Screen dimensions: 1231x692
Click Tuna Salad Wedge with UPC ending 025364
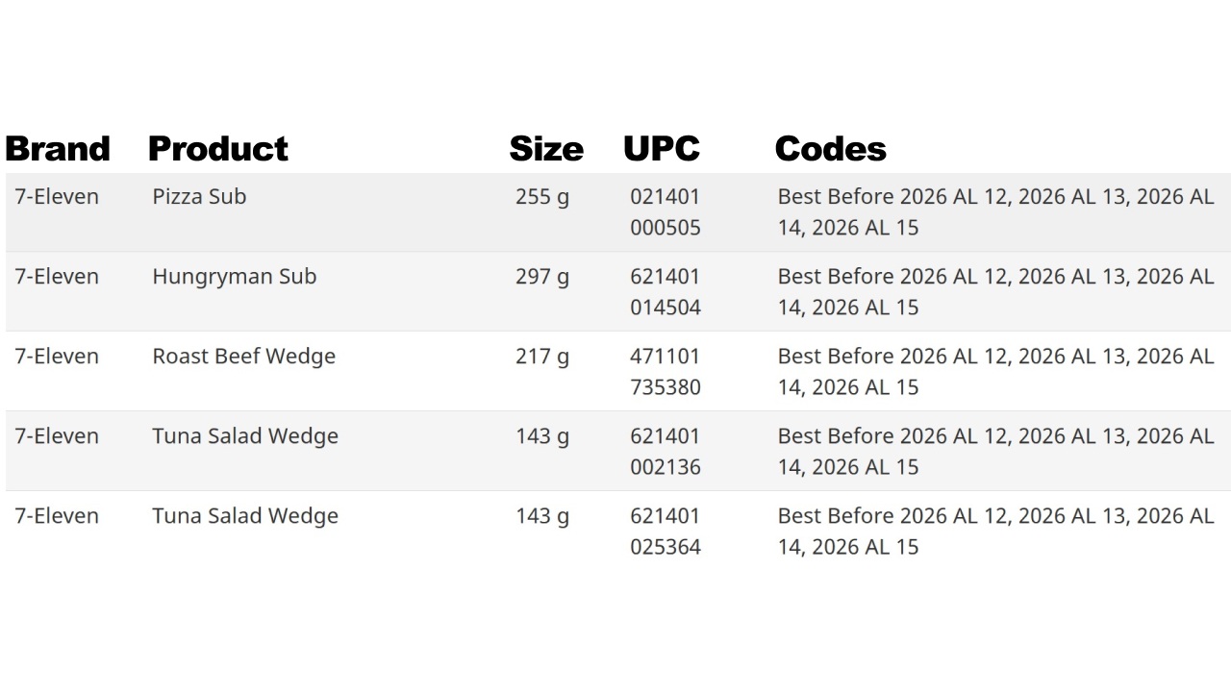(245, 515)
